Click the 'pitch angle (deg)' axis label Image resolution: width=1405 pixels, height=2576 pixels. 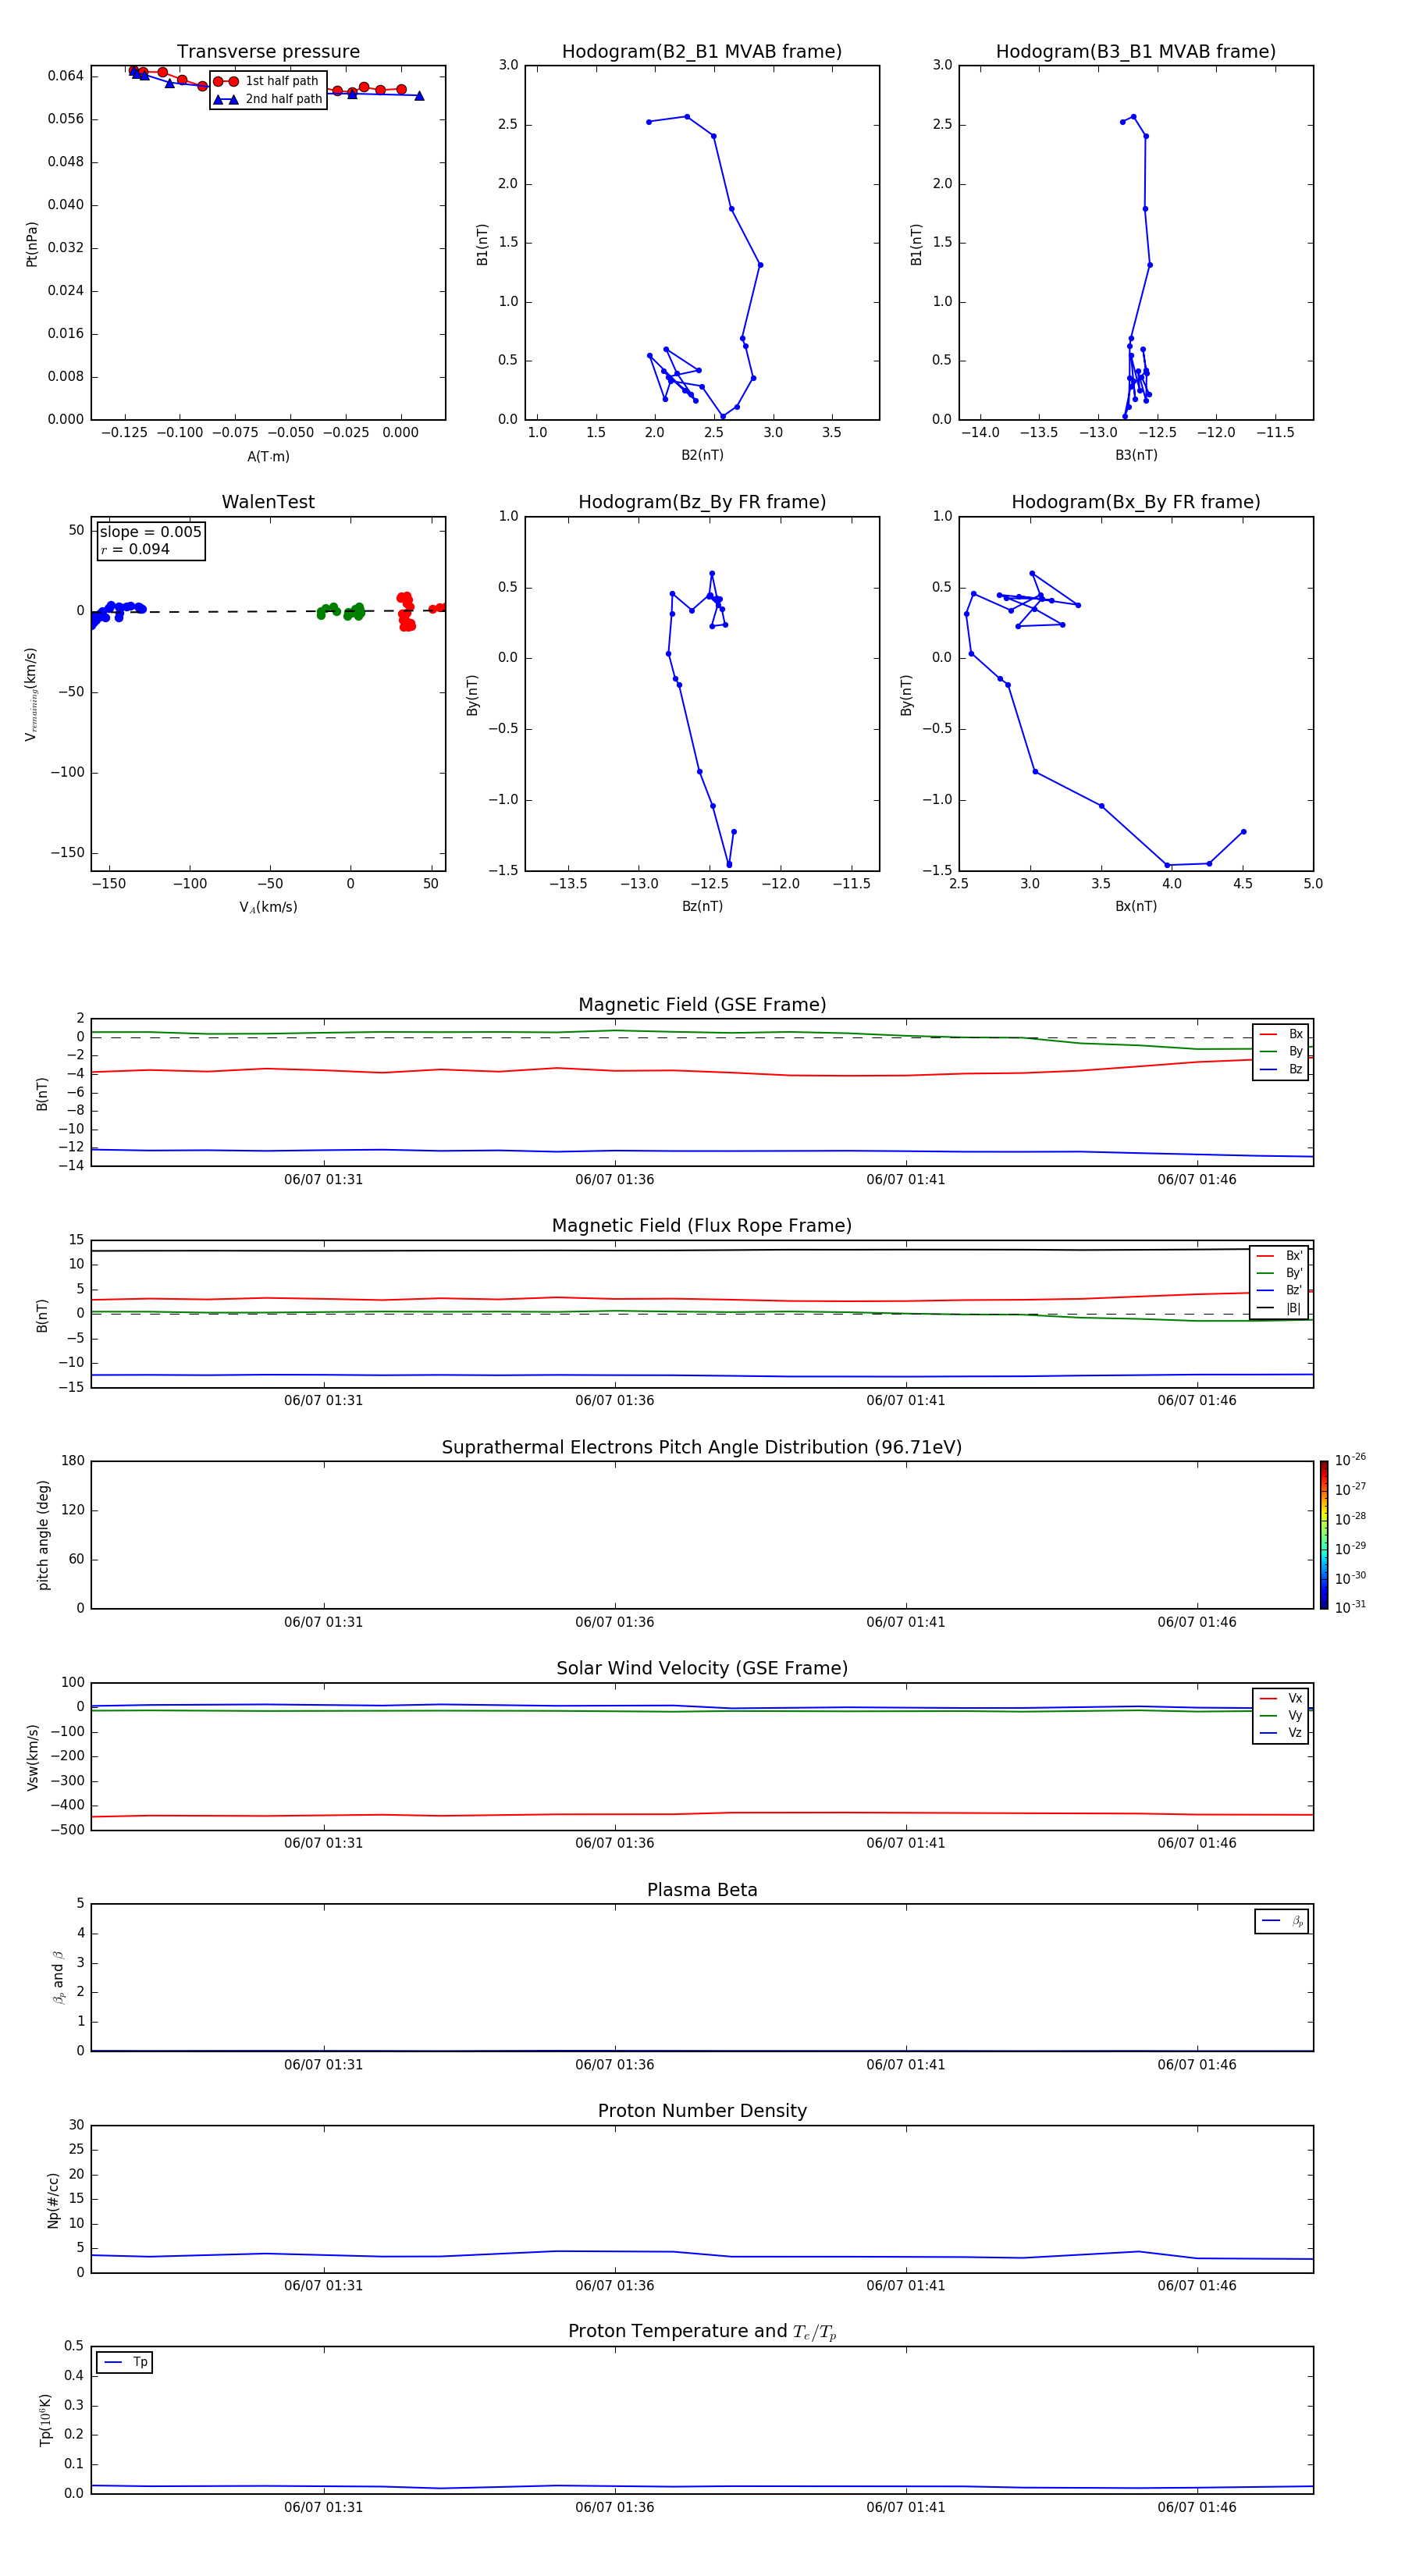43,1535
